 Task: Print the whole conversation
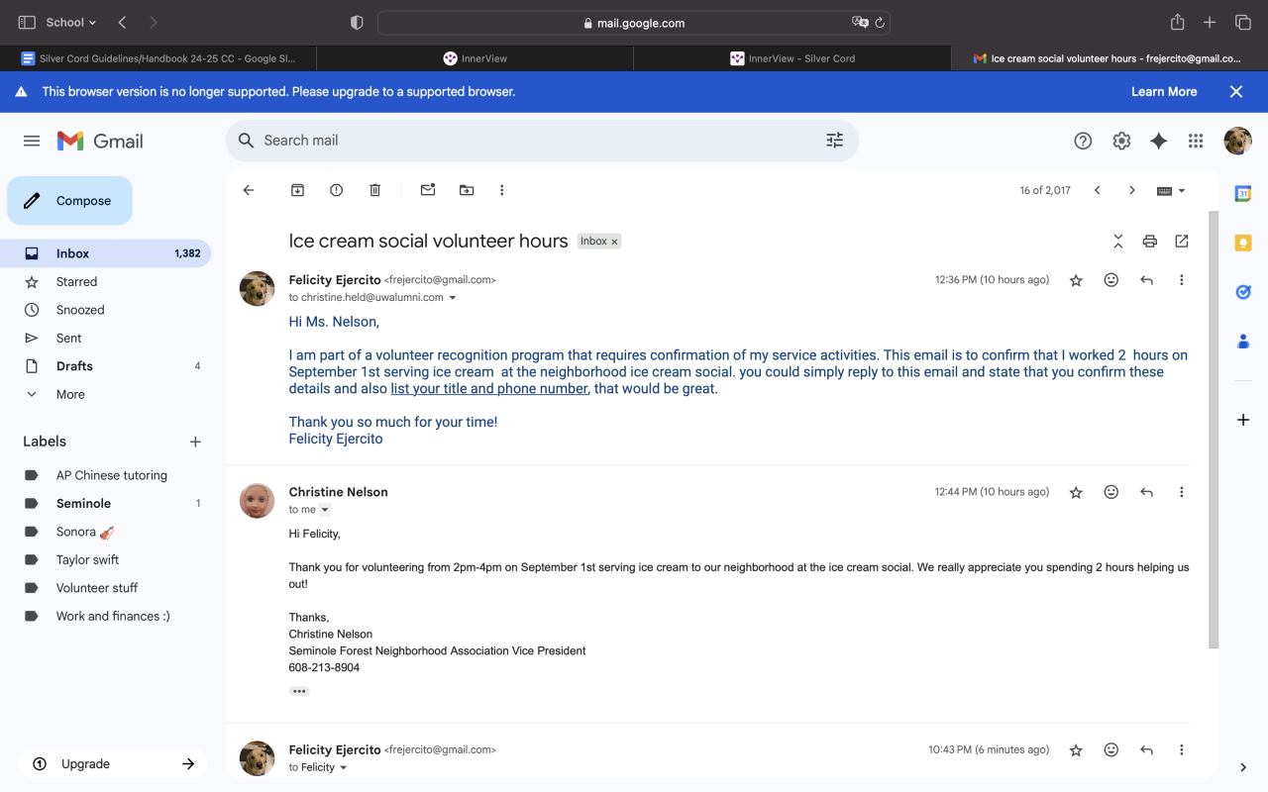(1150, 242)
